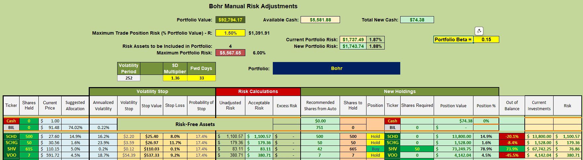The height and width of the screenshot is (160, 583).
Task: Select SCHD stop value $25.40
Action: click(152, 136)
